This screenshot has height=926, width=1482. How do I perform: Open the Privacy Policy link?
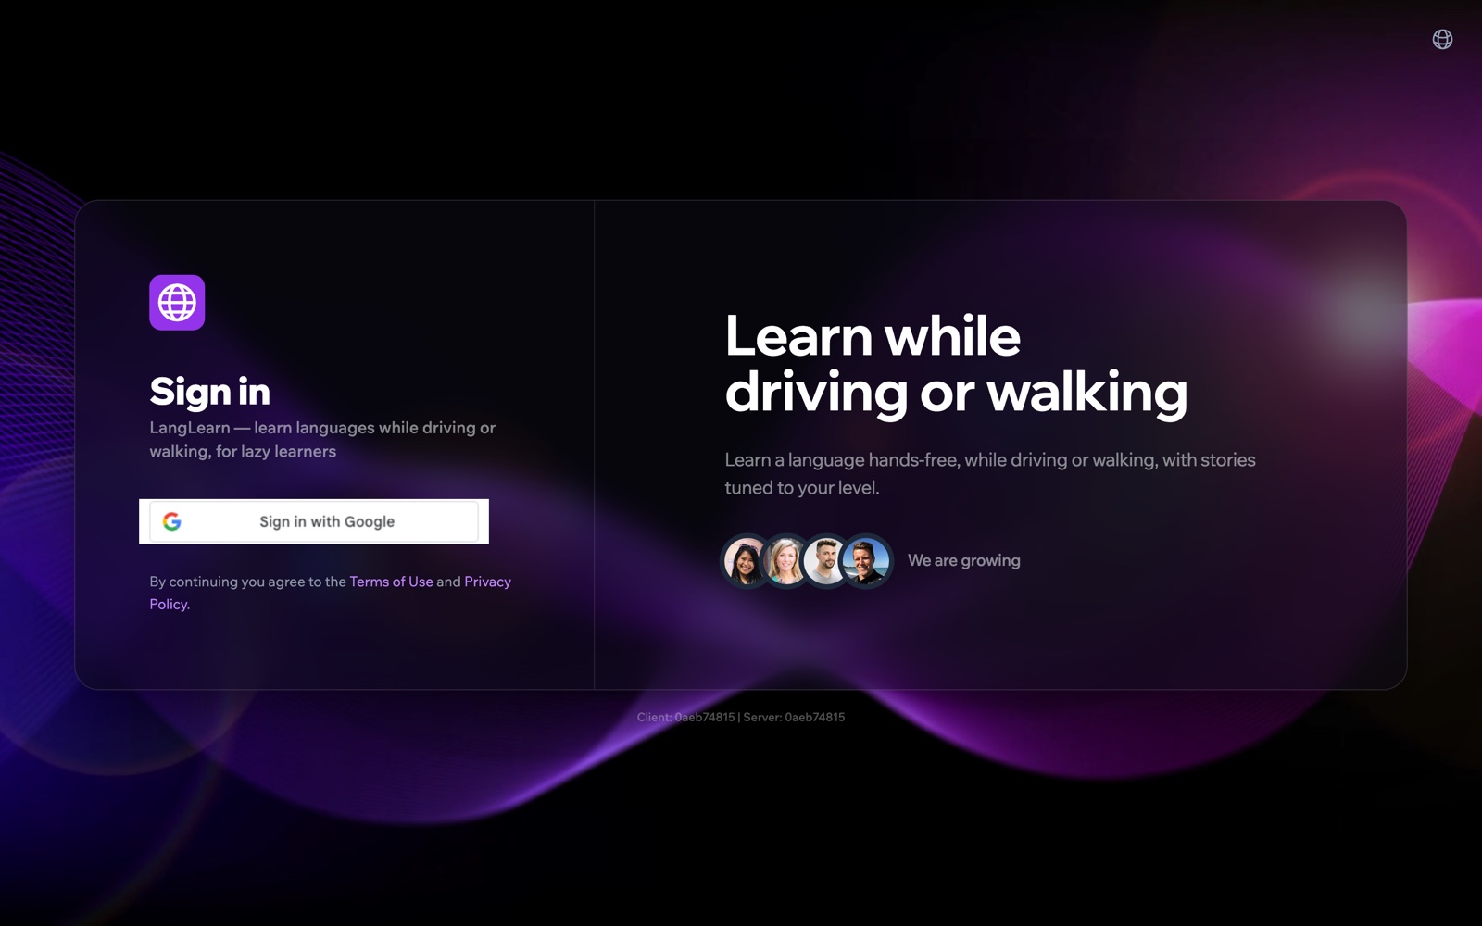click(x=331, y=593)
